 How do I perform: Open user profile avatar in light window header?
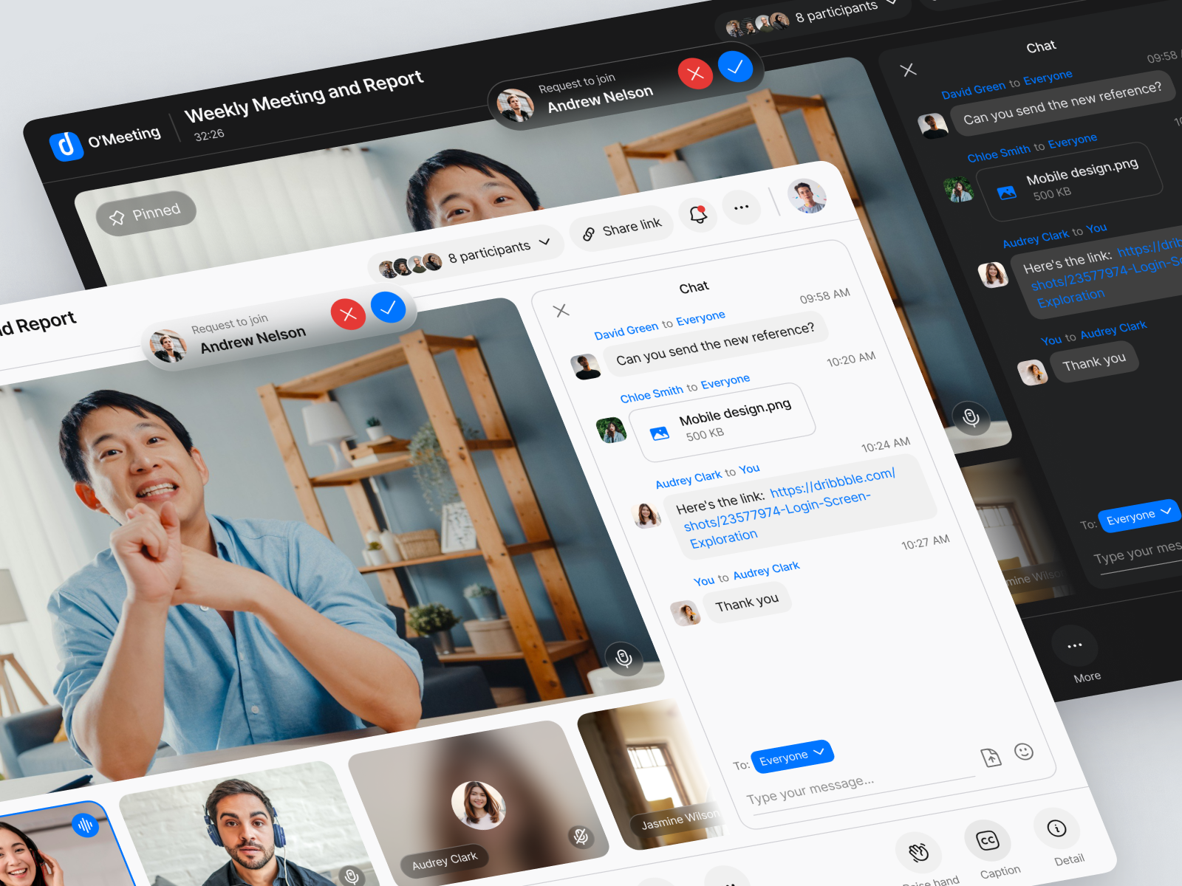click(x=807, y=196)
